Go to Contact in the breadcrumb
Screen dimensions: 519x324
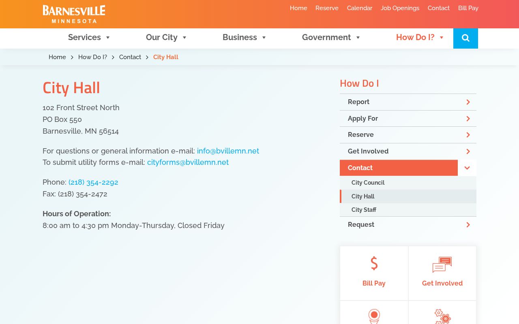[x=130, y=57]
